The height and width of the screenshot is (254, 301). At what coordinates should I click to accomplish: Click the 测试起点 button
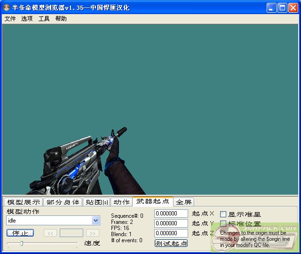point(171,243)
